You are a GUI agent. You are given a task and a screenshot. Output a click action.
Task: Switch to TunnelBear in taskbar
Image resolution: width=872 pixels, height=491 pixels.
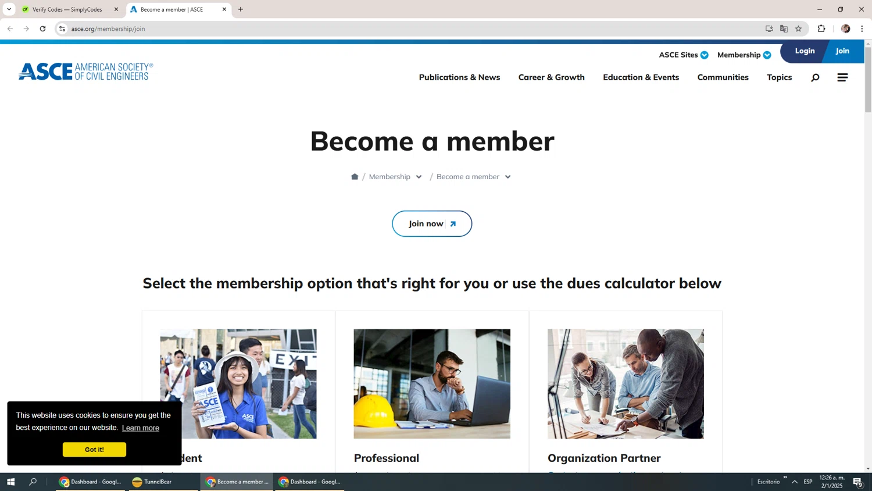coord(164,482)
